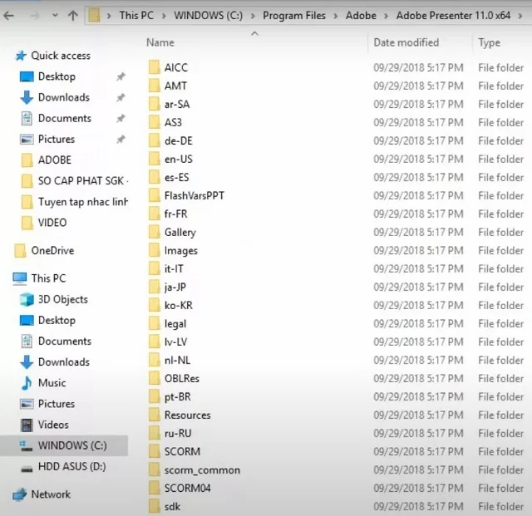Open SO CAP PHAT SGK folder
The height and width of the screenshot is (516, 532).
[x=75, y=181]
